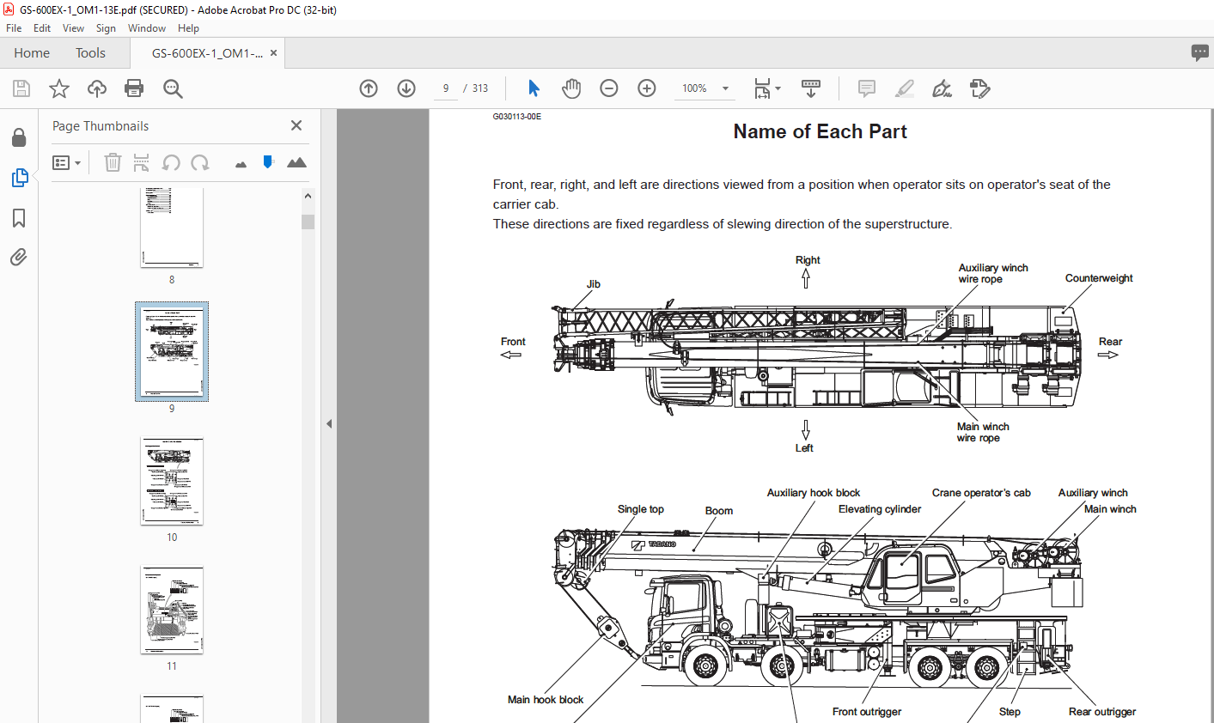Open the Window menu

pyautogui.click(x=147, y=28)
